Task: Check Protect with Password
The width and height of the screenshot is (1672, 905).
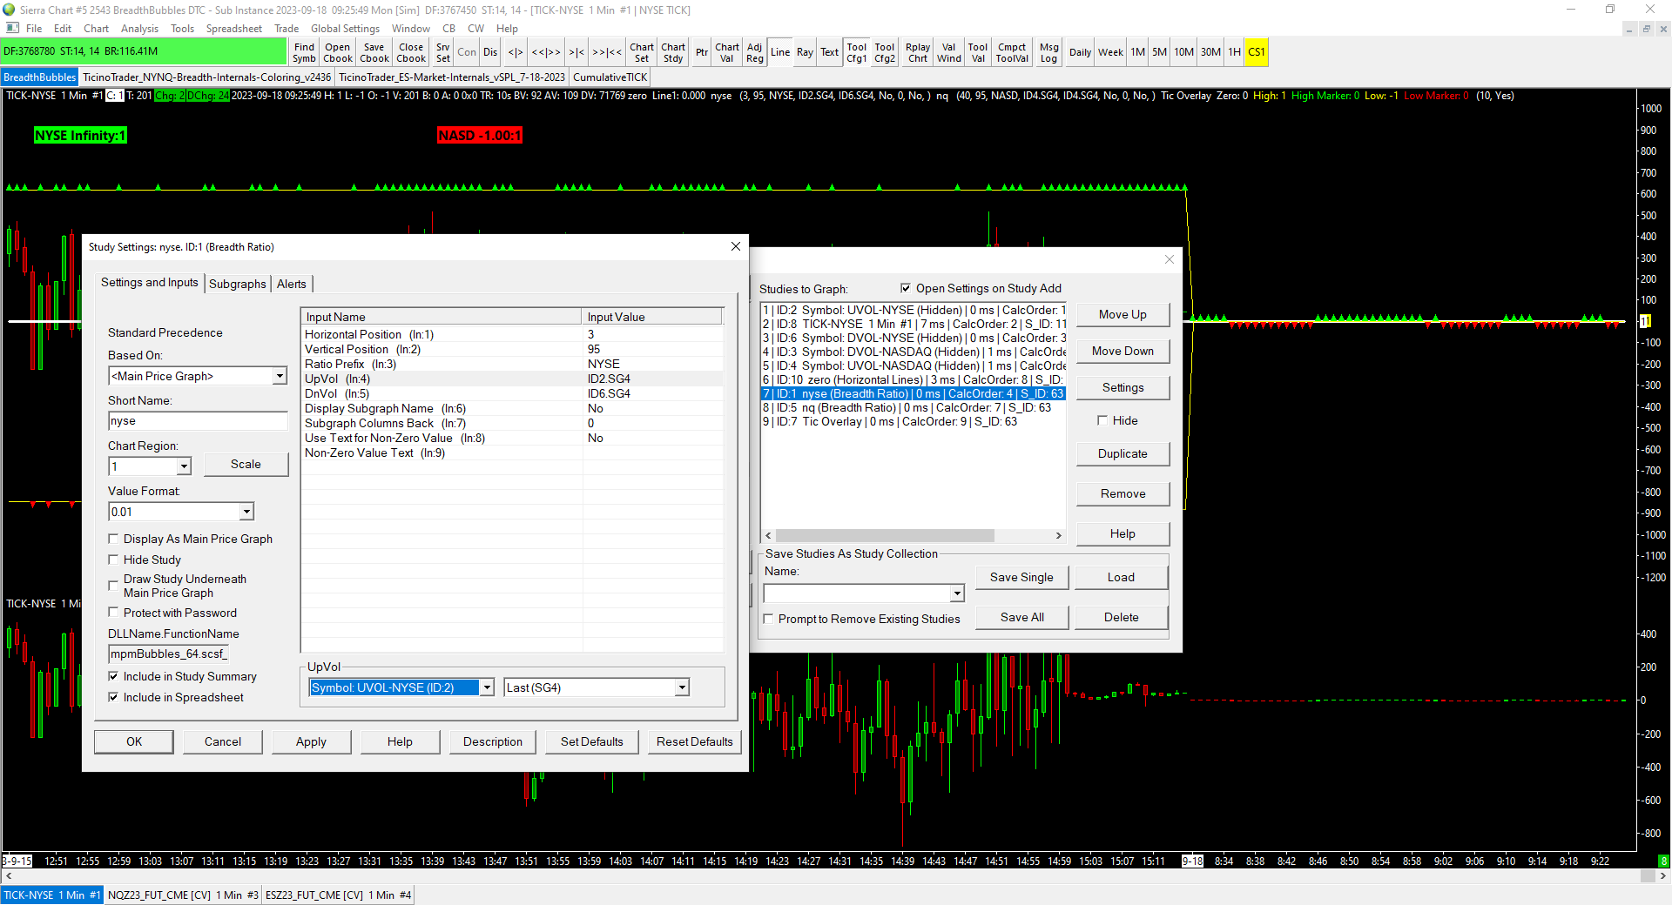Action: [113, 613]
